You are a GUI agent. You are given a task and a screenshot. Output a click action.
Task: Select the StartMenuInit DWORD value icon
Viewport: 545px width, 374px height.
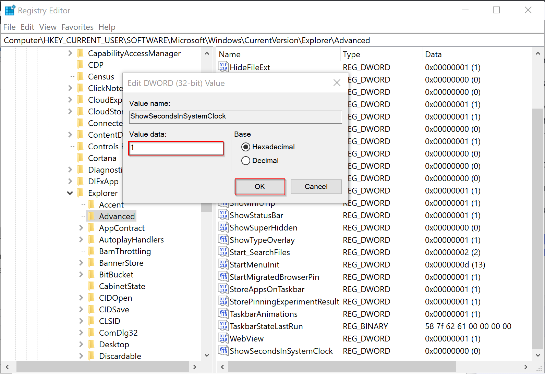tap(223, 264)
